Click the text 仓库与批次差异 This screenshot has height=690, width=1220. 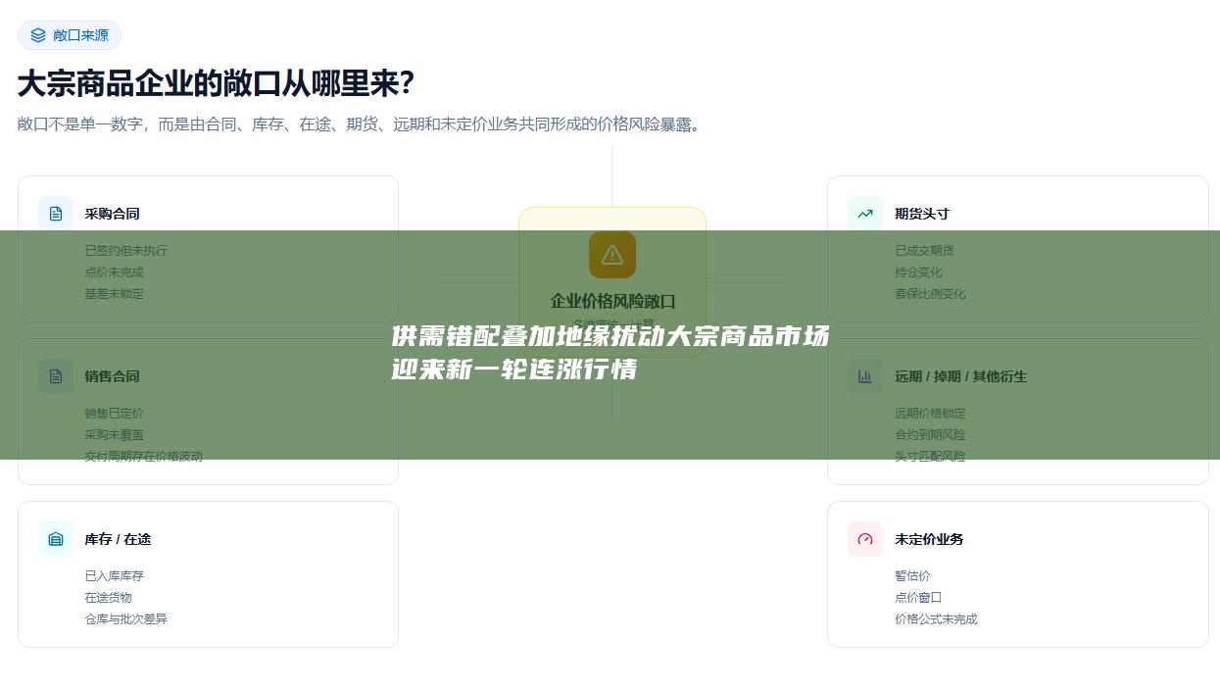[126, 619]
